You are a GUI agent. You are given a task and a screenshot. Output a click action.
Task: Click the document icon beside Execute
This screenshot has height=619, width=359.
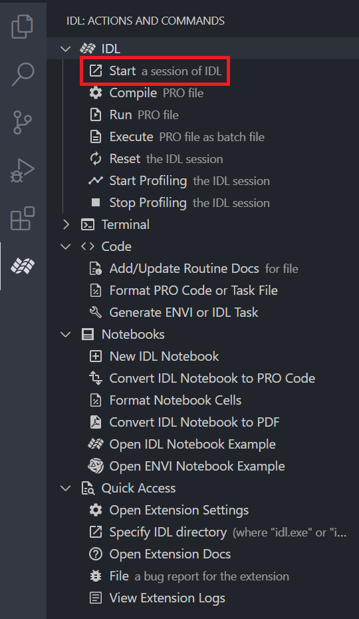[96, 137]
